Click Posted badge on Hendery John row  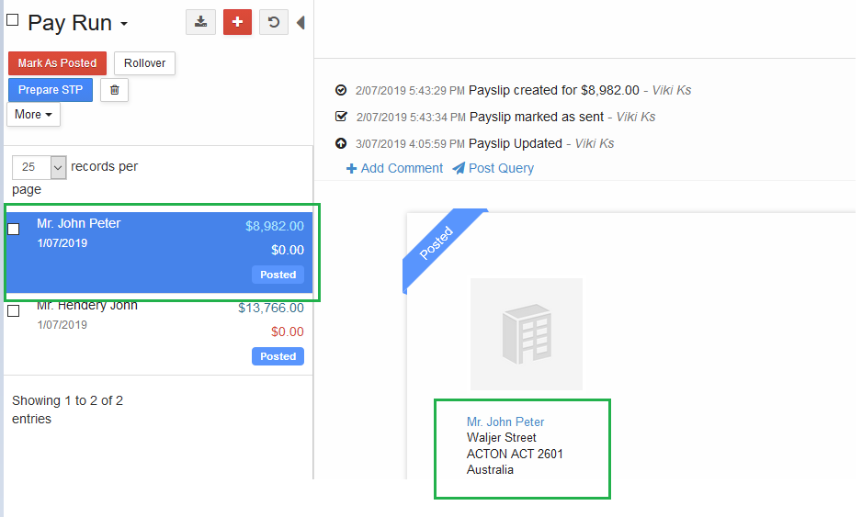278,356
